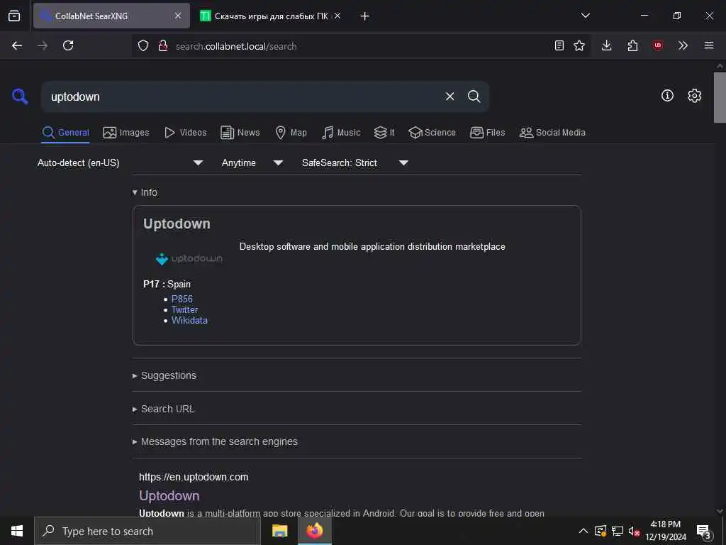The image size is (726, 545).
Task: Toggle reader view icon
Action: coord(559,45)
